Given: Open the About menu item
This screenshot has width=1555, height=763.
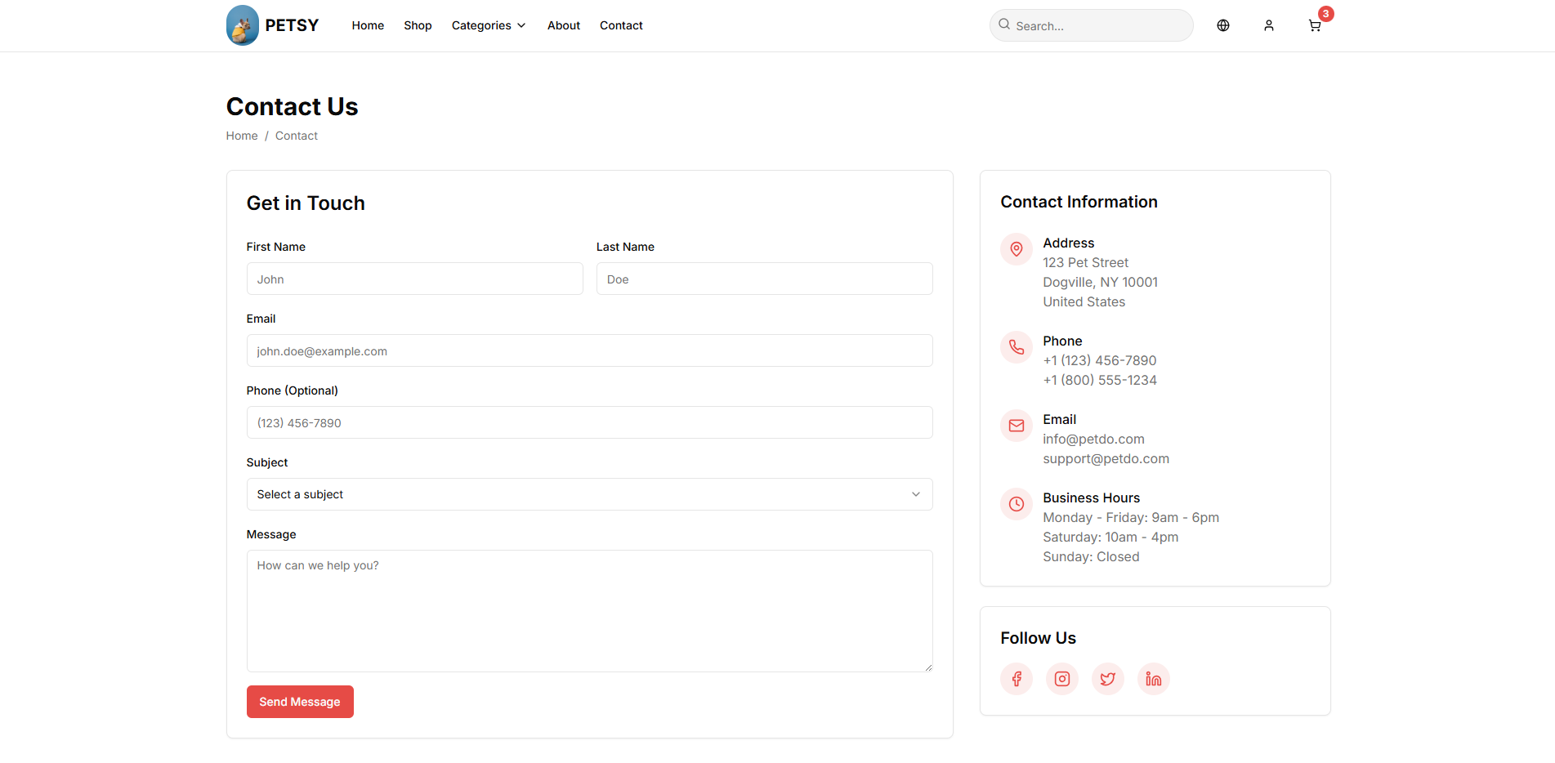Looking at the screenshot, I should click(563, 25).
